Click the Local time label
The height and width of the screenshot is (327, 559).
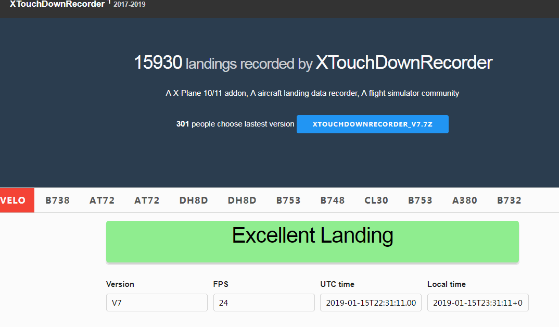click(447, 284)
